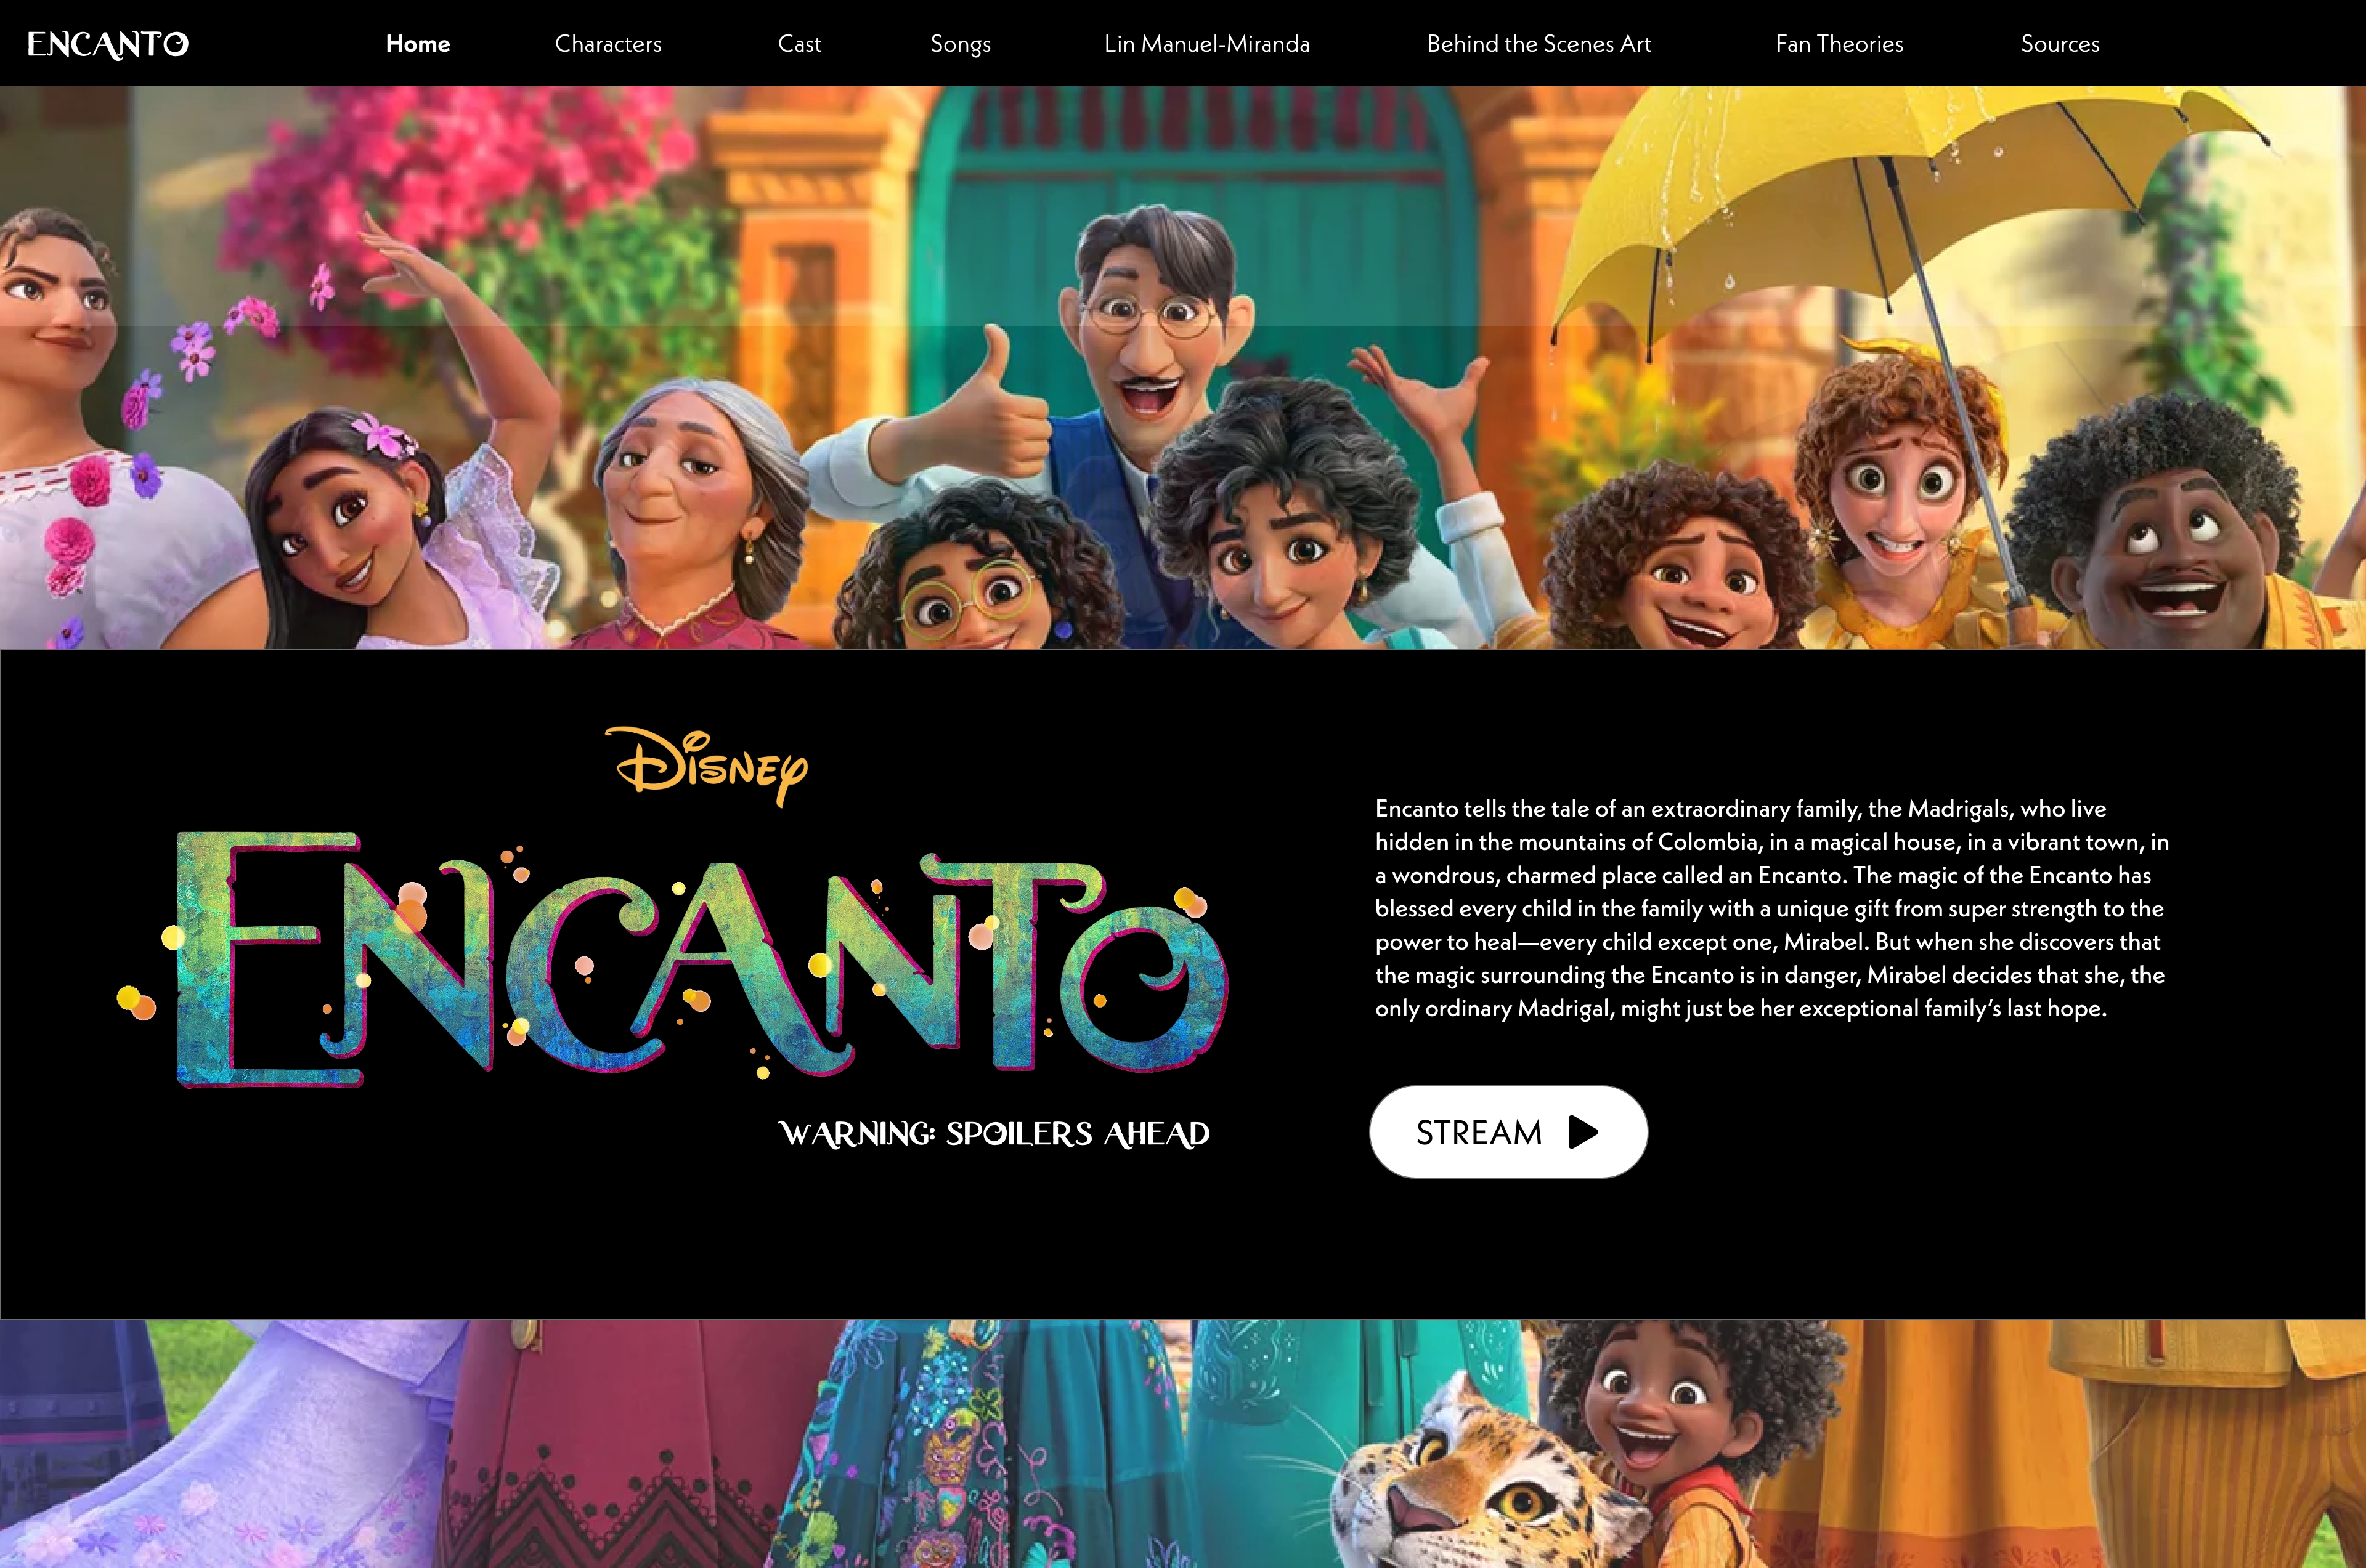Go to the Characters page
The height and width of the screenshot is (1568, 2366).
(x=608, y=44)
